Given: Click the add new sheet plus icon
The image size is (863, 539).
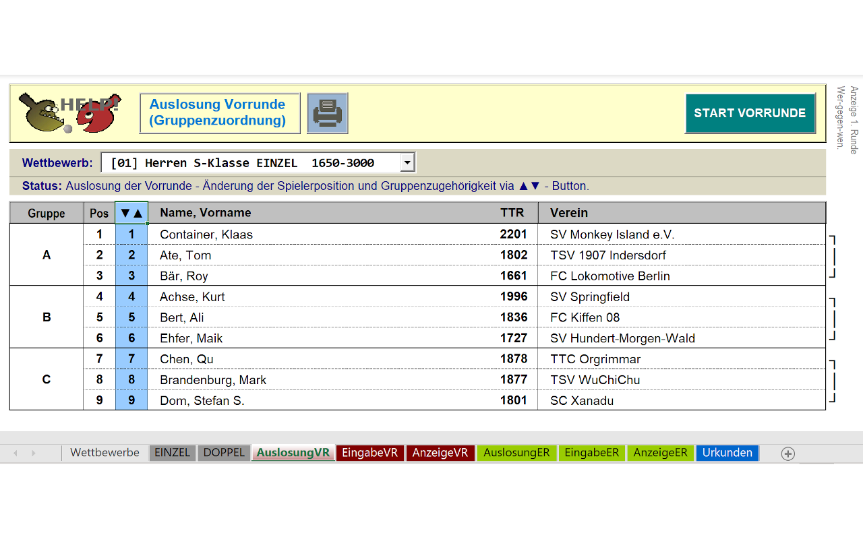Looking at the screenshot, I should click(x=787, y=453).
